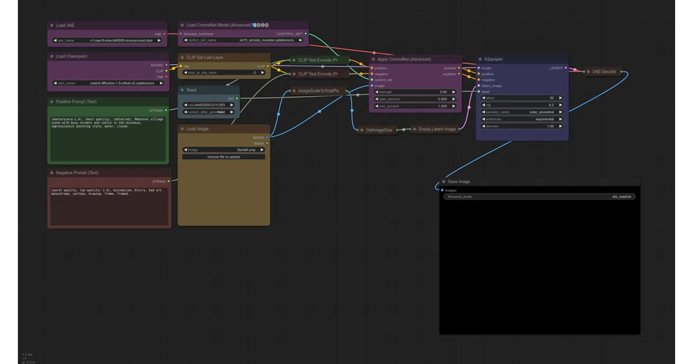Click the LATENT output socket on KSampler

tap(566, 68)
